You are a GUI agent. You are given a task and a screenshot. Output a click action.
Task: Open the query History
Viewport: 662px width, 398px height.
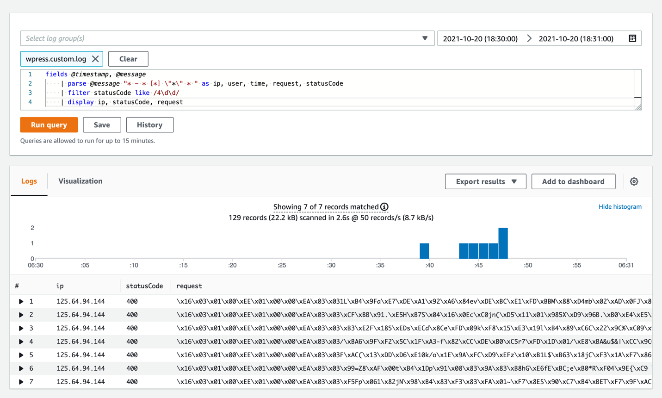149,124
